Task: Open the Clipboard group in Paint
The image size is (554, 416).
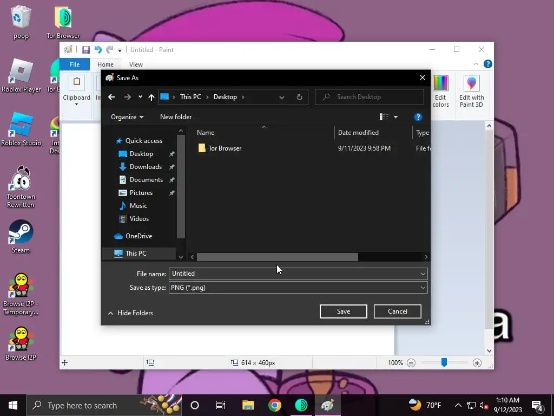Action: click(76, 91)
